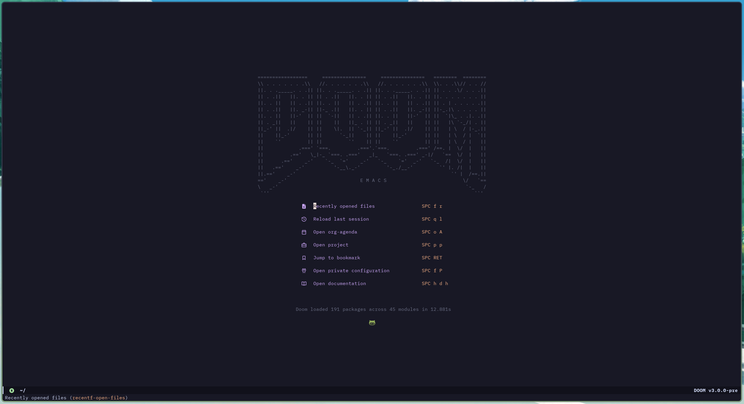Image resolution: width=744 pixels, height=404 pixels.
Task: Click the briefcase icon for Open project
Action: click(x=304, y=245)
